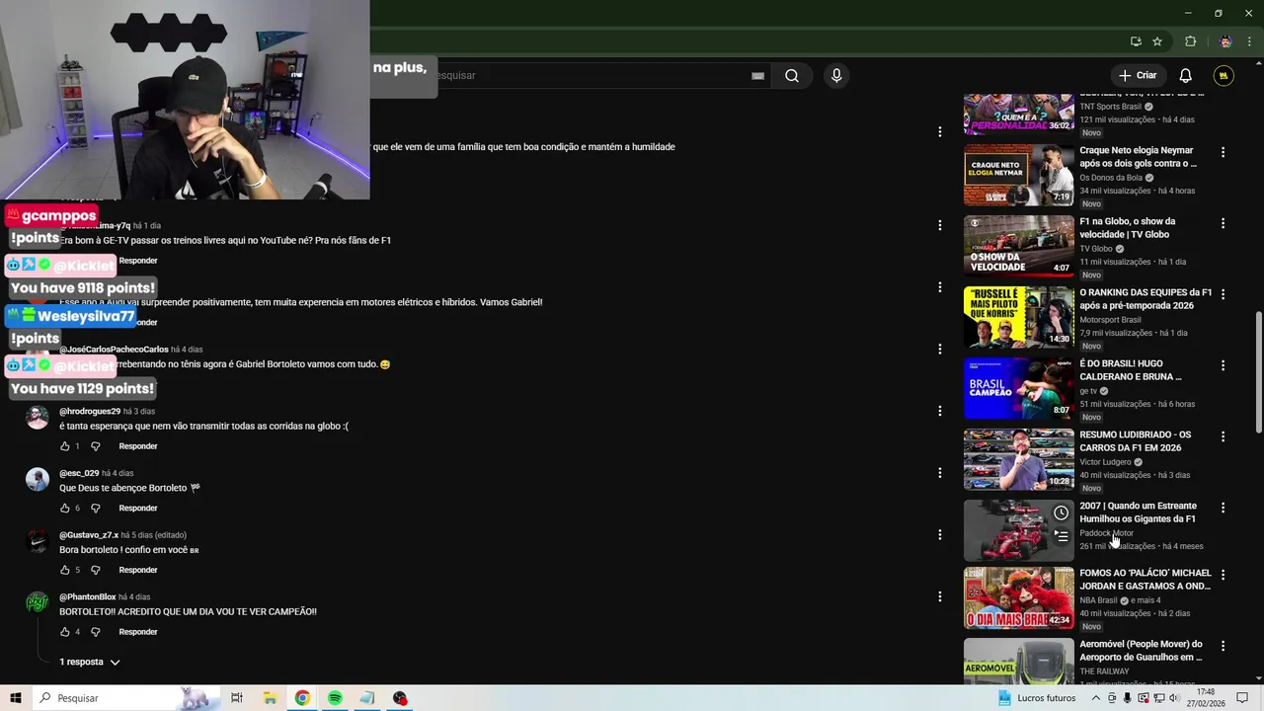This screenshot has width=1264, height=711.
Task: Open video FOMOS AO PALÁCIO MICHAEL JORDAN
Action: click(x=1145, y=580)
